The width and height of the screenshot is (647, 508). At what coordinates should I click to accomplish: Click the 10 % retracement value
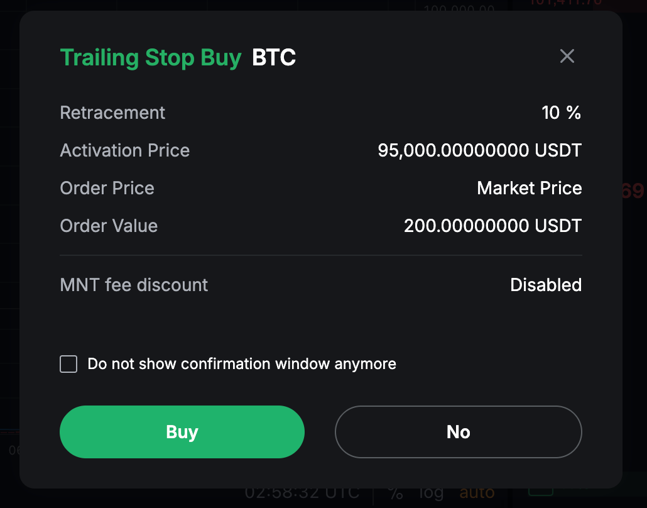561,113
